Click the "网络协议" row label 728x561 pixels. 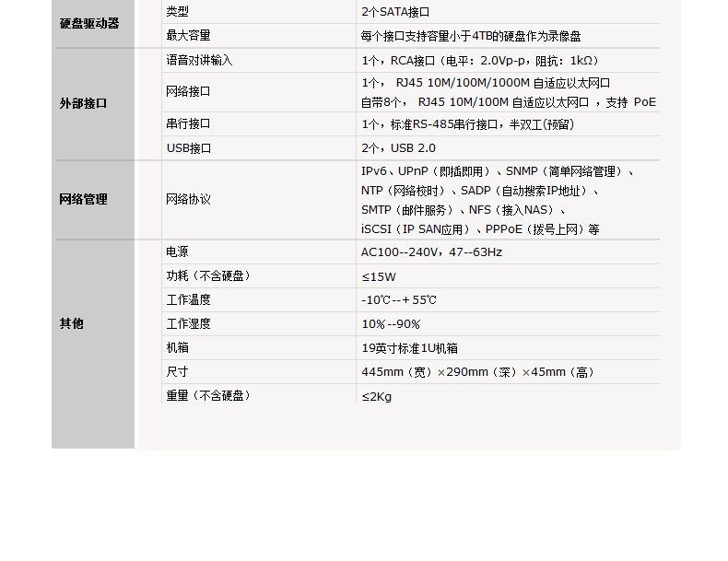point(188,199)
